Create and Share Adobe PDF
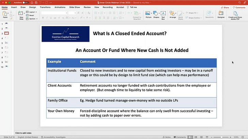The image size is (248, 139). tap(235, 15)
